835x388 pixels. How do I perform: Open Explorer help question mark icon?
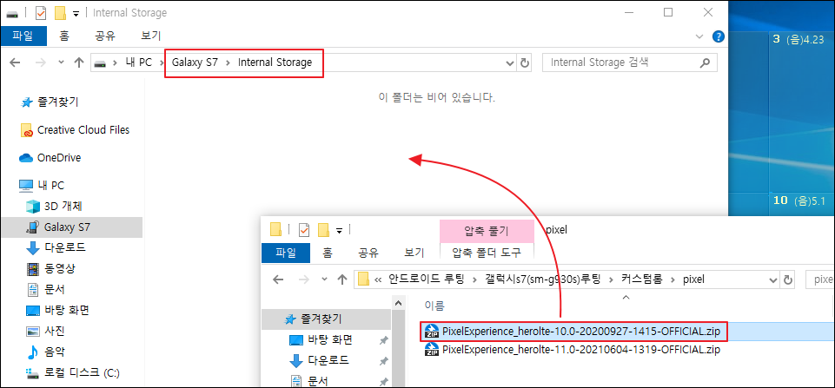pyautogui.click(x=719, y=36)
